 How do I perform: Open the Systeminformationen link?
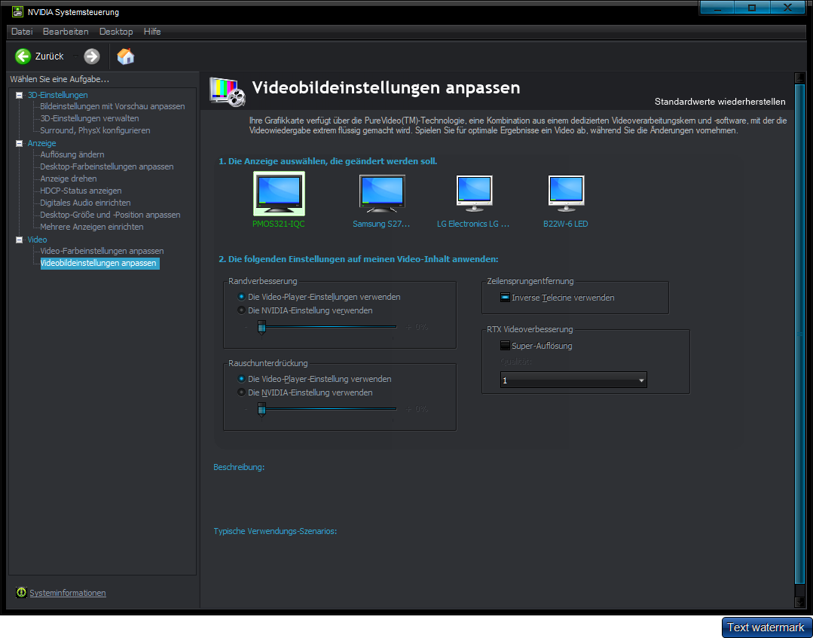pyautogui.click(x=68, y=593)
